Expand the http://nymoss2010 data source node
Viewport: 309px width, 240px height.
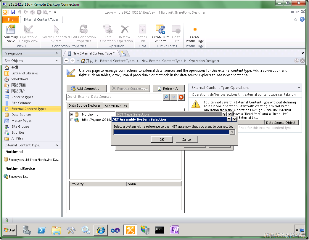coord(72,120)
